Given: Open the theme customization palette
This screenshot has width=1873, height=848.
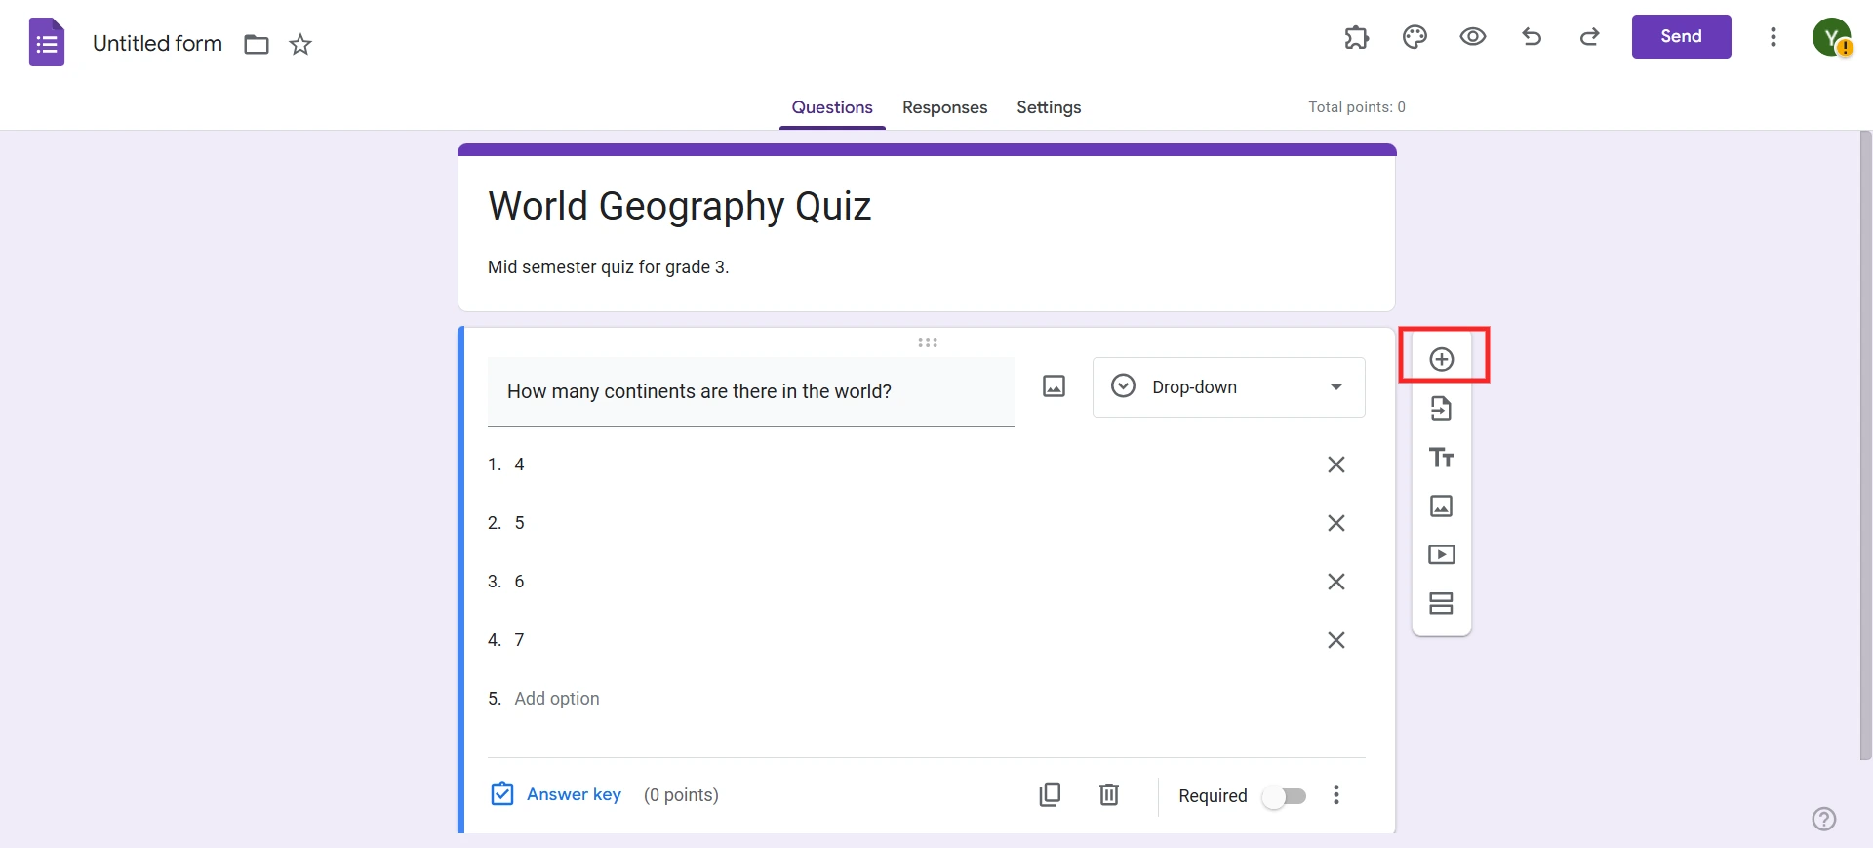Looking at the screenshot, I should [x=1415, y=37].
